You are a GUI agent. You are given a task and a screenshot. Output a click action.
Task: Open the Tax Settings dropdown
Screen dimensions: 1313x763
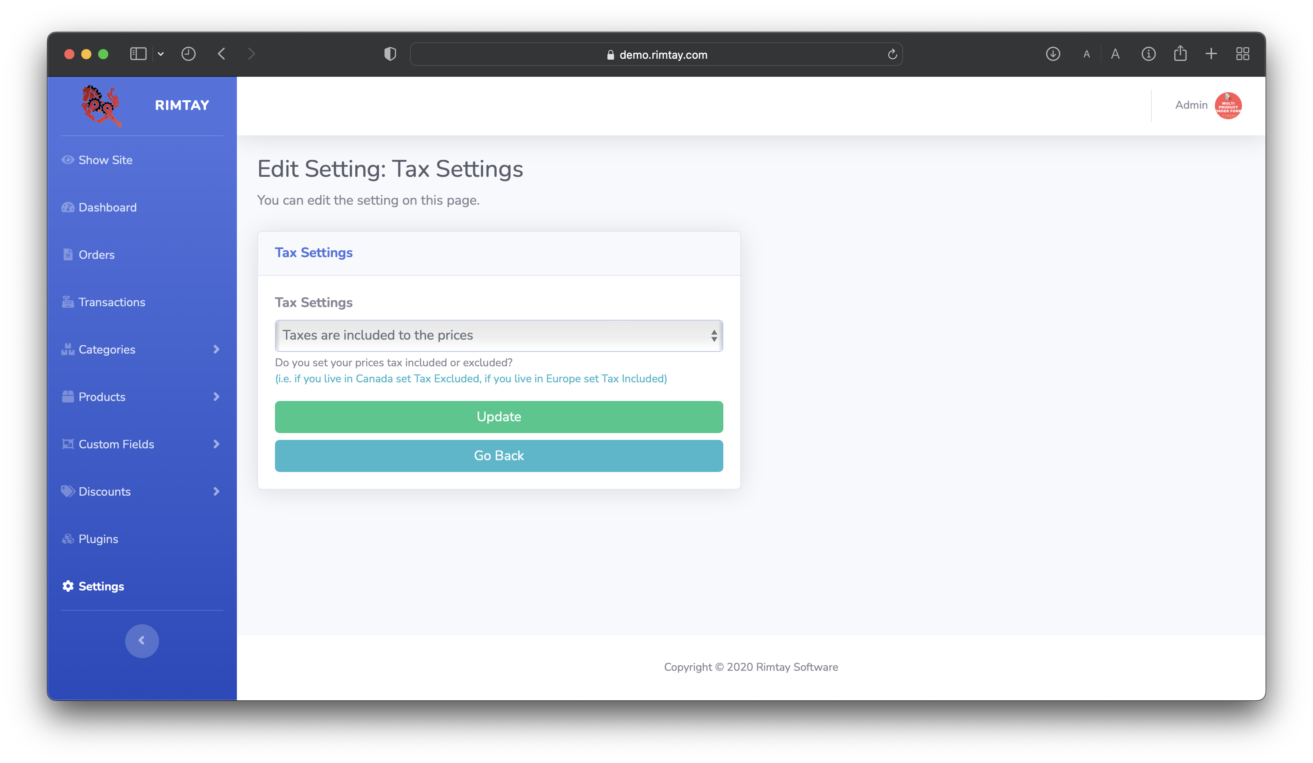[499, 335]
